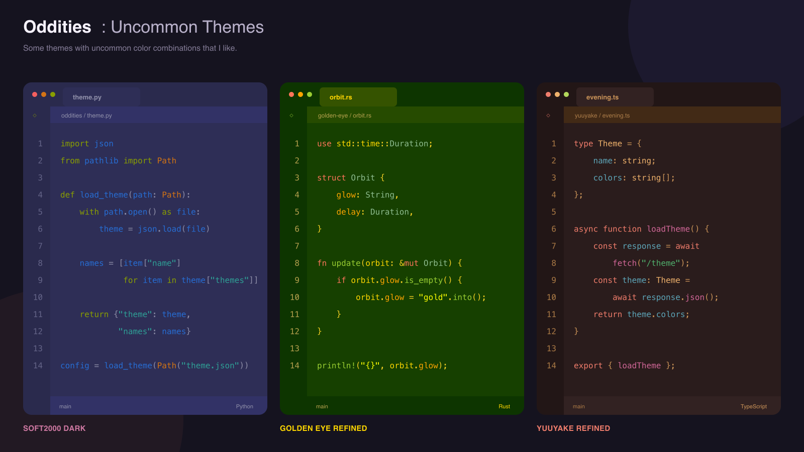
Task: Click the middle dot of evening.ts window
Action: 557,94
